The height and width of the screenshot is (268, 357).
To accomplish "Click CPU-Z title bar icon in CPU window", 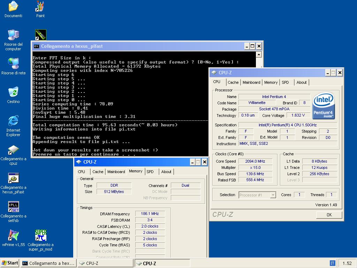I will pos(214,73).
